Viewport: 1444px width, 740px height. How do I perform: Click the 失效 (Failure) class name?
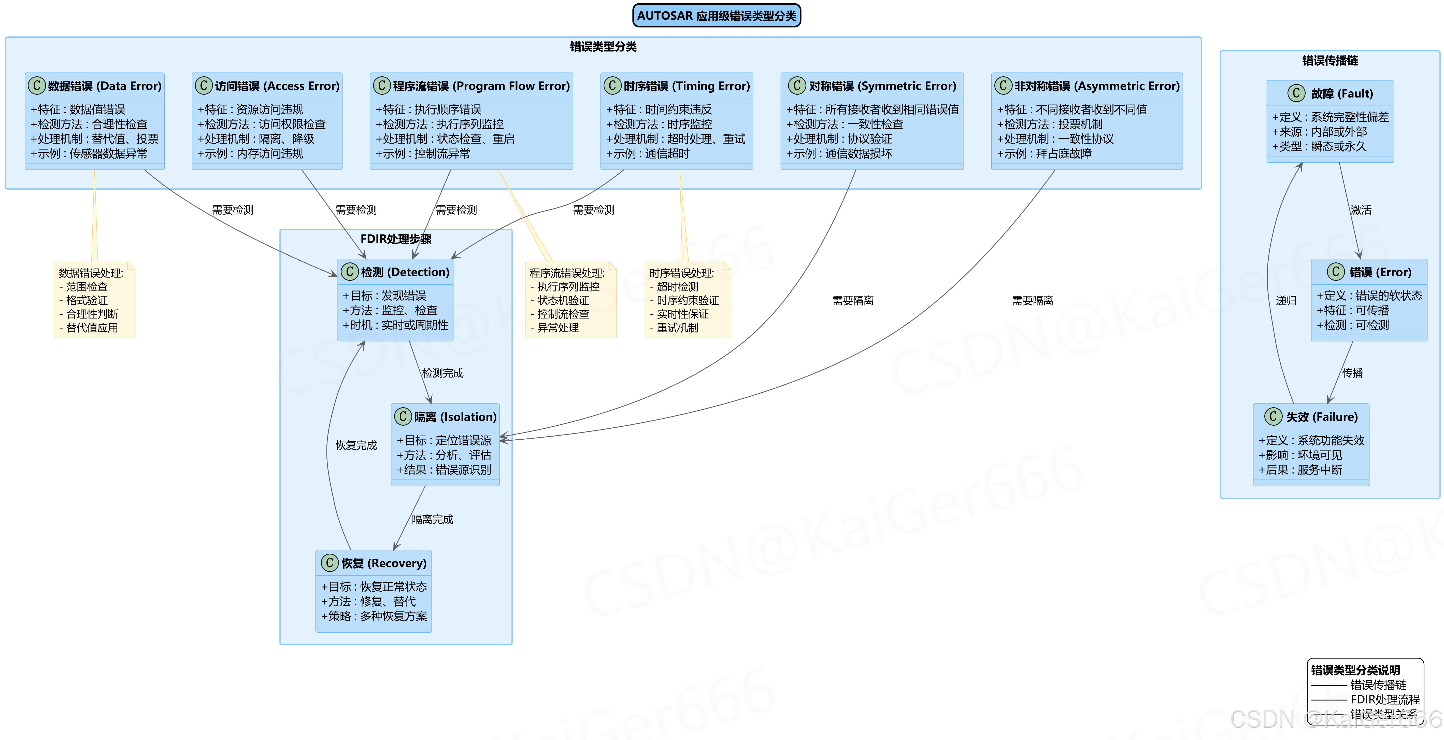[1322, 417]
